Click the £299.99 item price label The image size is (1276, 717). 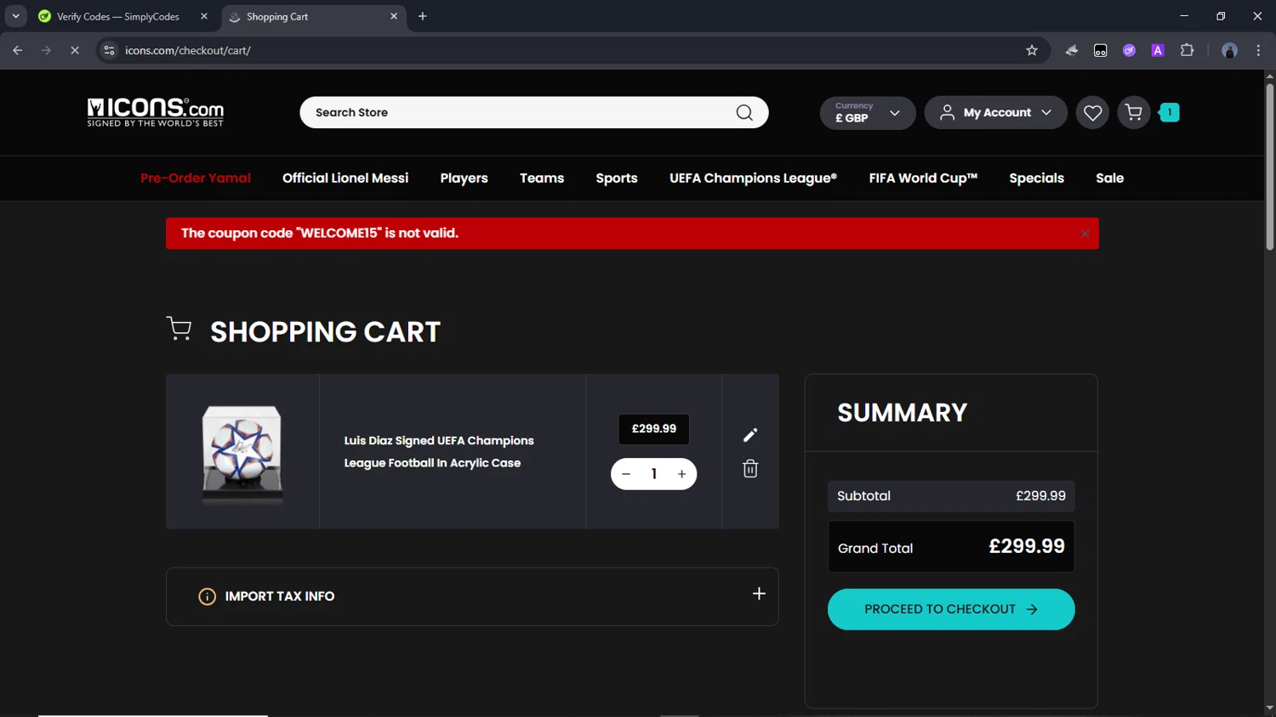tap(653, 429)
